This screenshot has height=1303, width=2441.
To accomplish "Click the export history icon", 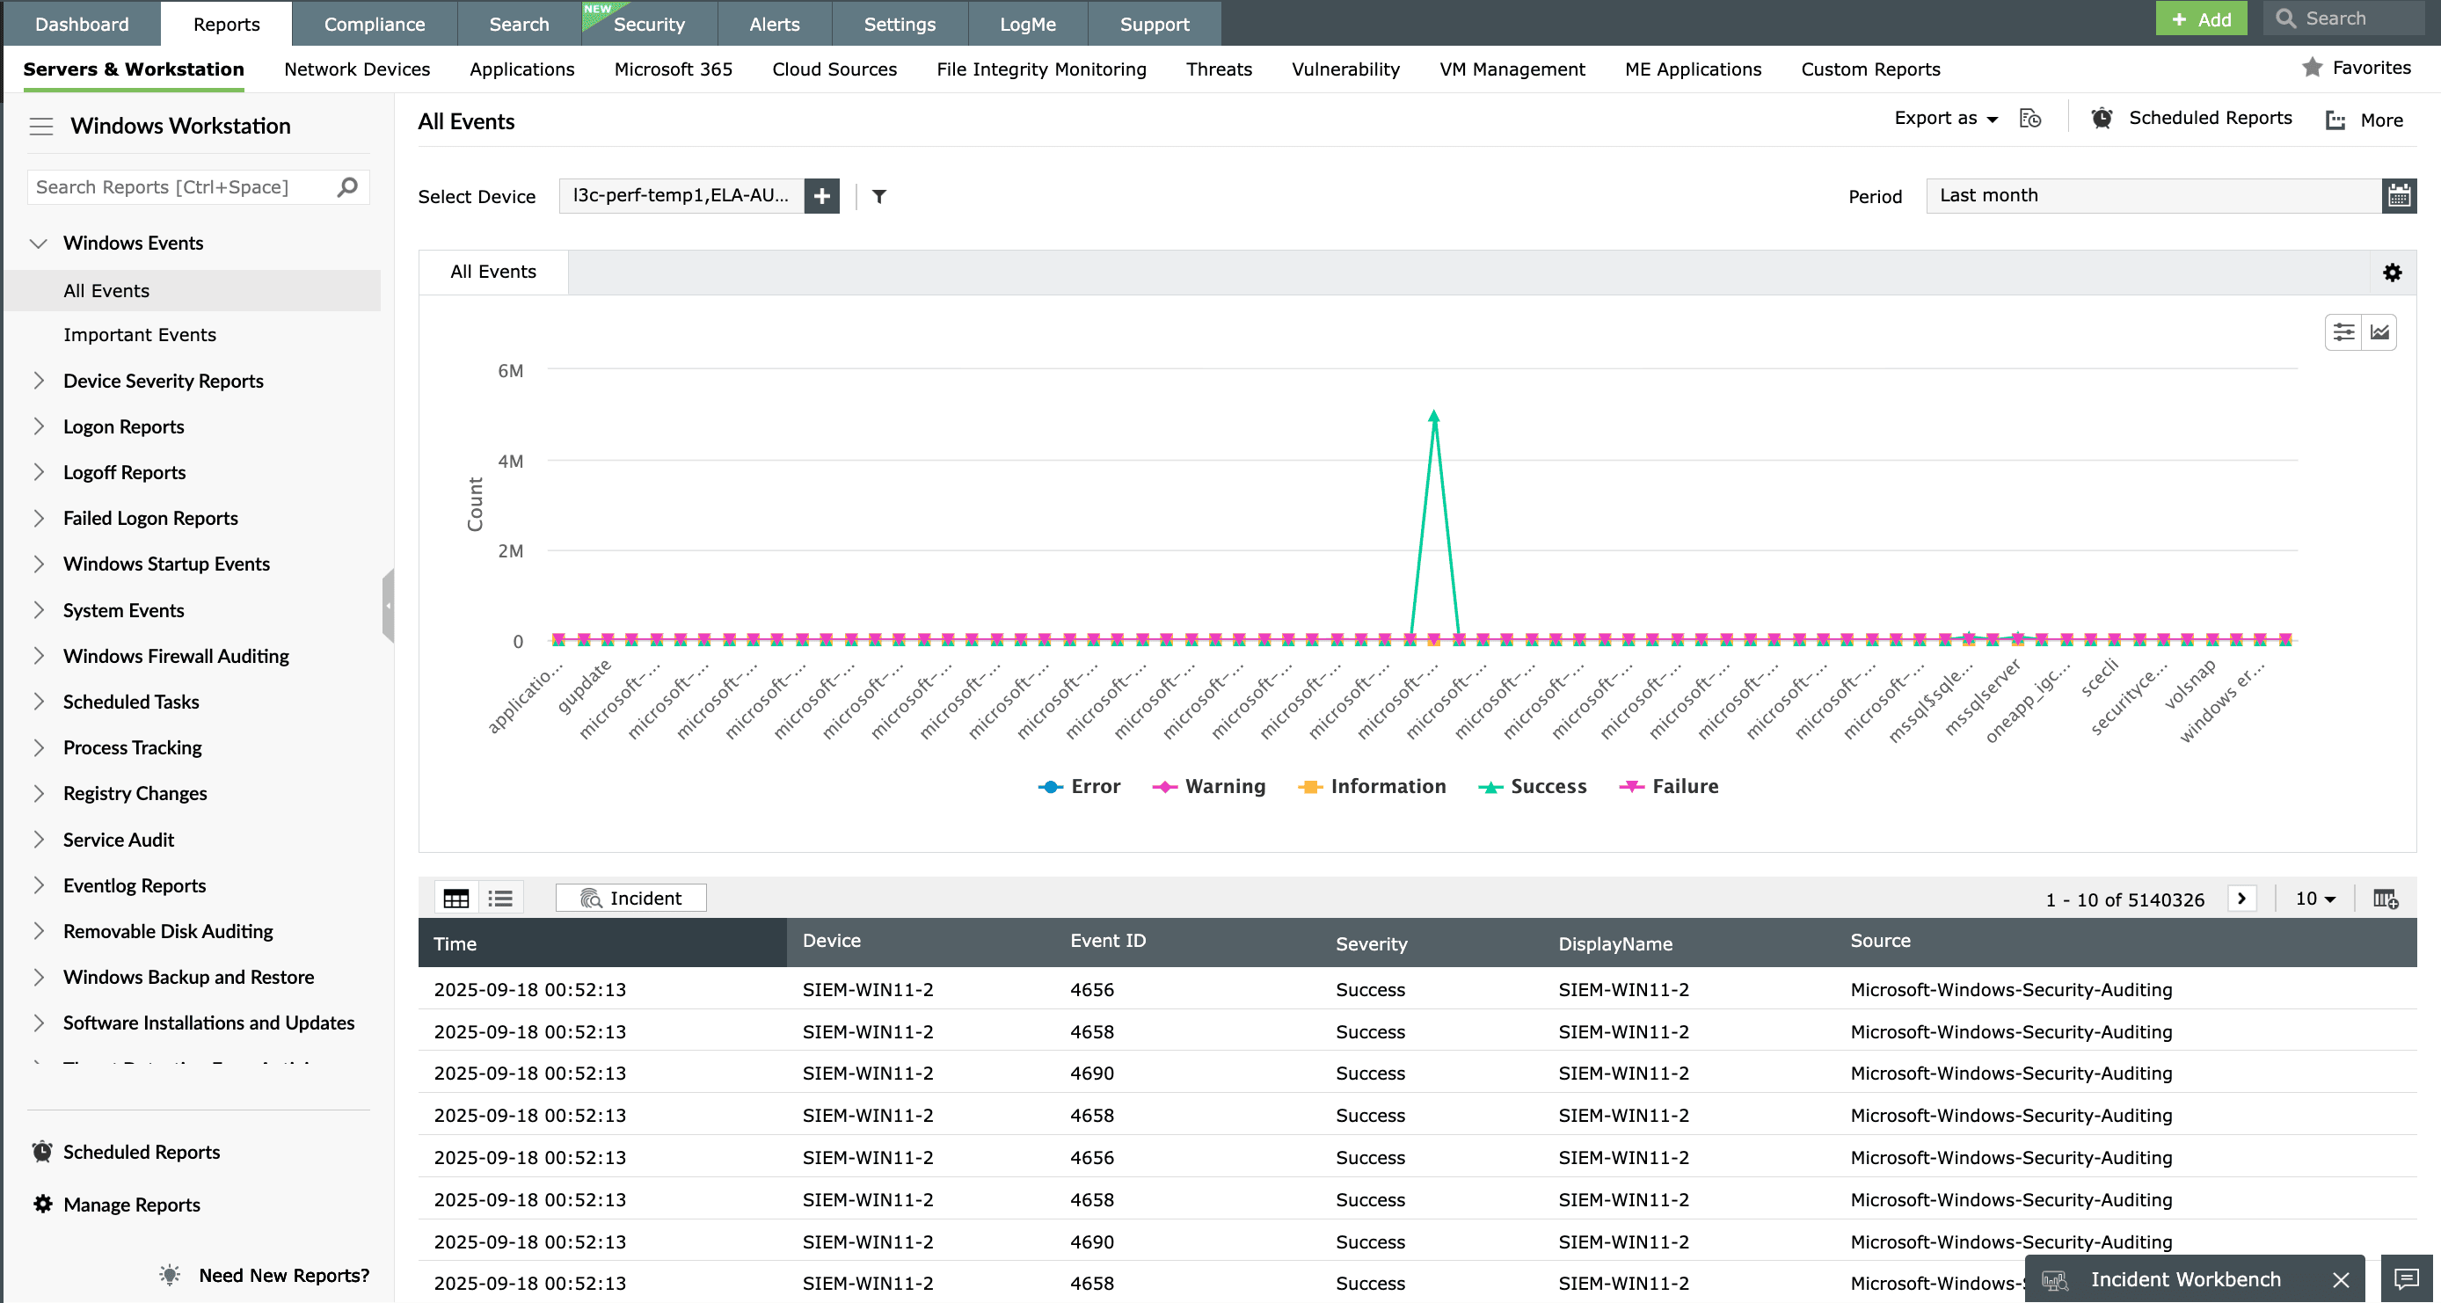I will pyautogui.click(x=2030, y=119).
